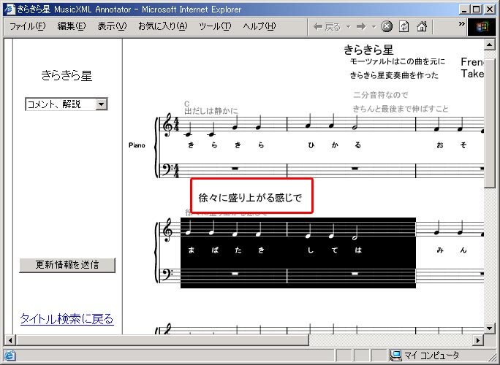Open the ファイル(F) menu
This screenshot has width=500, height=365.
pyautogui.click(x=28, y=26)
